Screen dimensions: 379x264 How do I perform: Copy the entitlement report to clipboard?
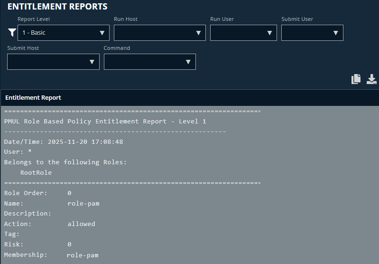(356, 79)
